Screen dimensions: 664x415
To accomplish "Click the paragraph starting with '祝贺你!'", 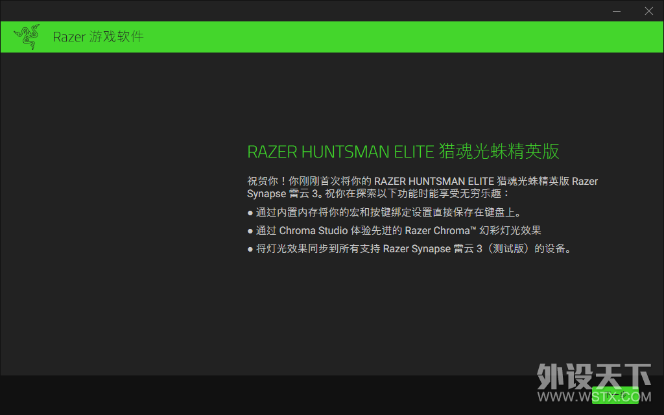I will [x=422, y=187].
